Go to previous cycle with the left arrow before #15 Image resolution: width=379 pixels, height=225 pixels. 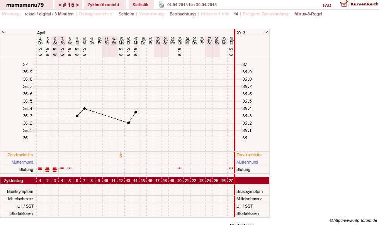coord(60,5)
